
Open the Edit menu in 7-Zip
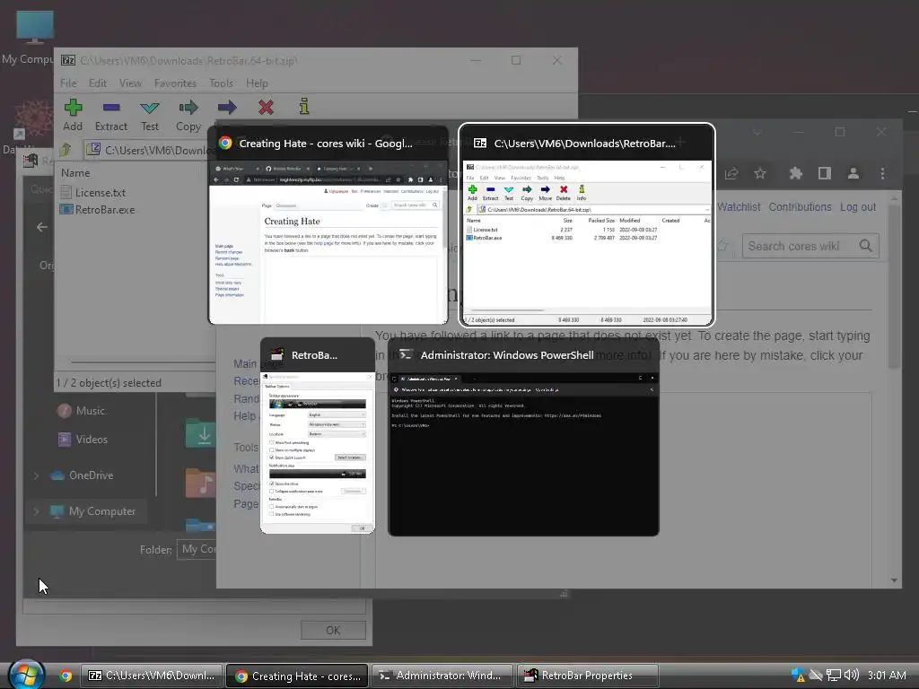point(97,83)
